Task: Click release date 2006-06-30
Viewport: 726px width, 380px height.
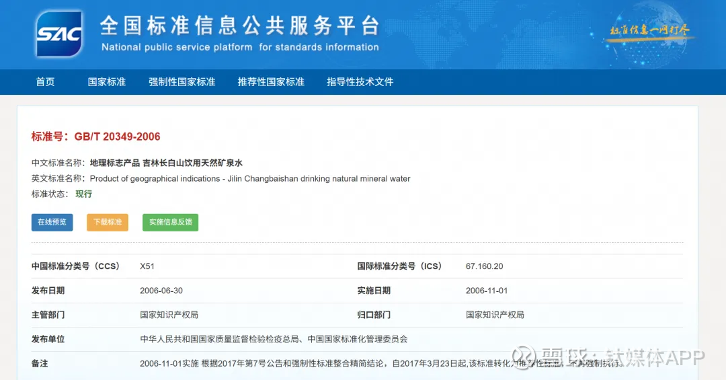Action: pos(161,291)
